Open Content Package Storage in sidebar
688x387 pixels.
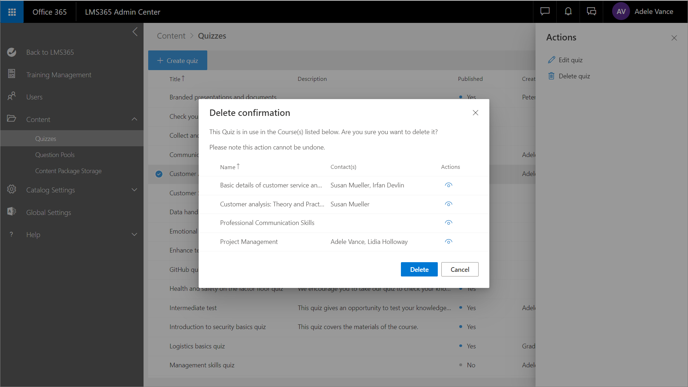click(x=68, y=171)
